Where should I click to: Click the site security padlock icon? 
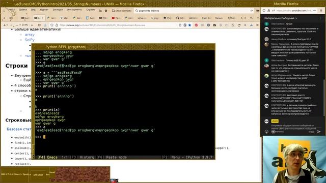point(57,25)
